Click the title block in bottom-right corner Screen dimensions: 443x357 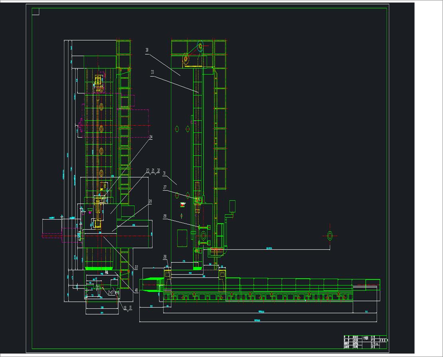[x=365, y=341]
